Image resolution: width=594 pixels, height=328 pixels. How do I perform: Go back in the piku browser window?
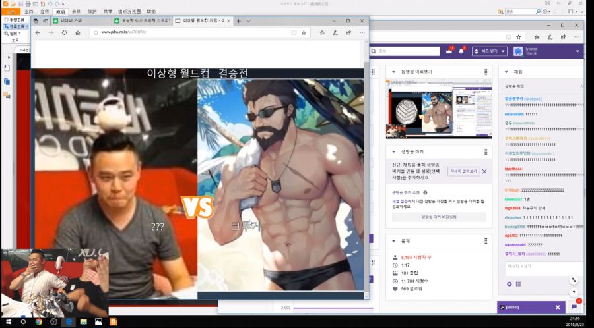click(38, 33)
